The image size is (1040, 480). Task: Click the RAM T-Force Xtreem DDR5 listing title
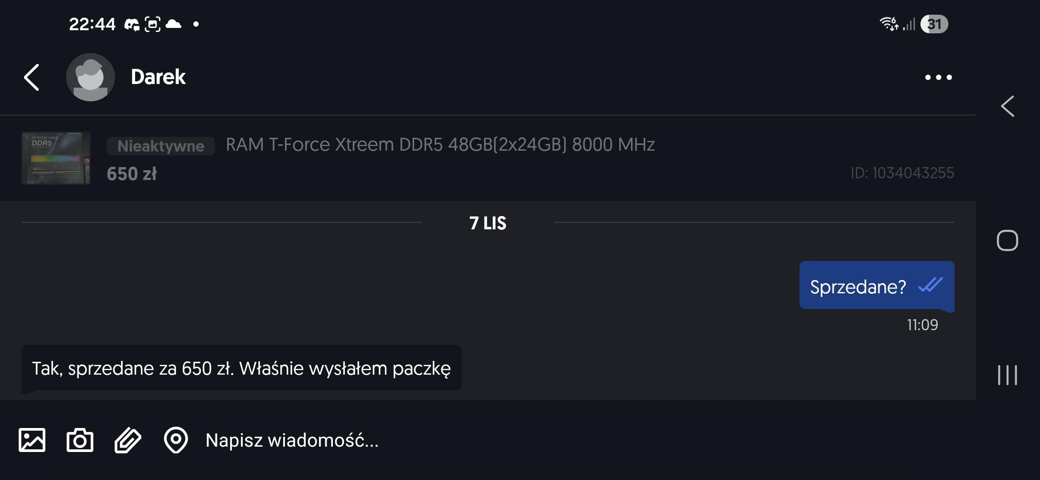(x=440, y=145)
